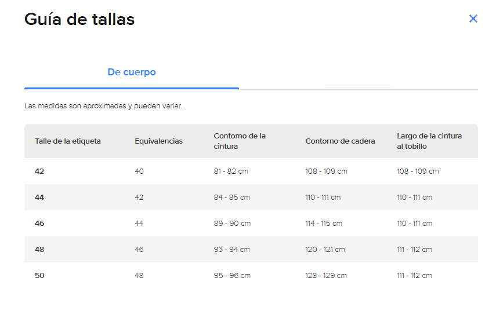Select size 50 row label
The width and height of the screenshot is (496, 318).
(39, 276)
